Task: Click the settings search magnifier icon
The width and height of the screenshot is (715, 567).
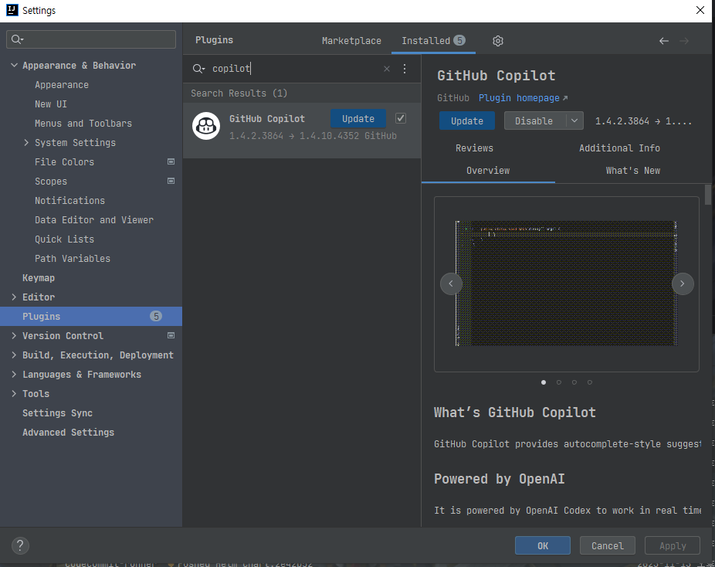Action: (x=17, y=39)
